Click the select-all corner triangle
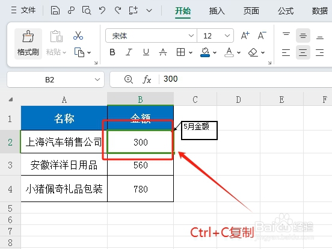This screenshot has height=249, width=332. point(11,99)
